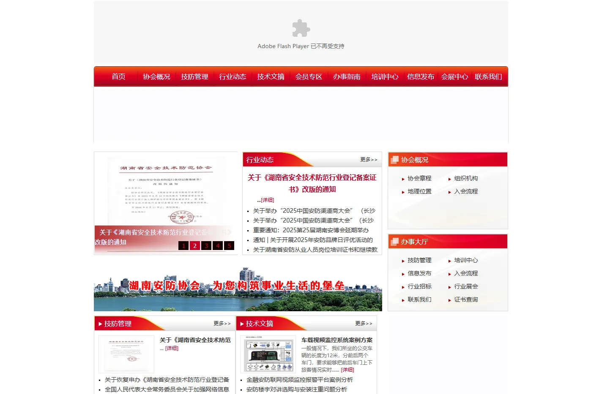Open item 安防楼宇对讲选购与安装注重问题分析
602x394 pixels.
coord(296,389)
